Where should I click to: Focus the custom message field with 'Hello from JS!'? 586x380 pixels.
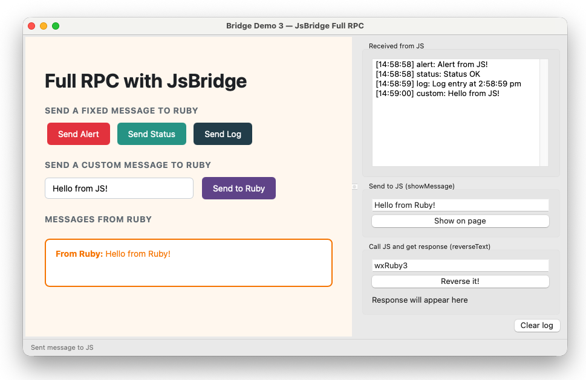[x=119, y=188]
